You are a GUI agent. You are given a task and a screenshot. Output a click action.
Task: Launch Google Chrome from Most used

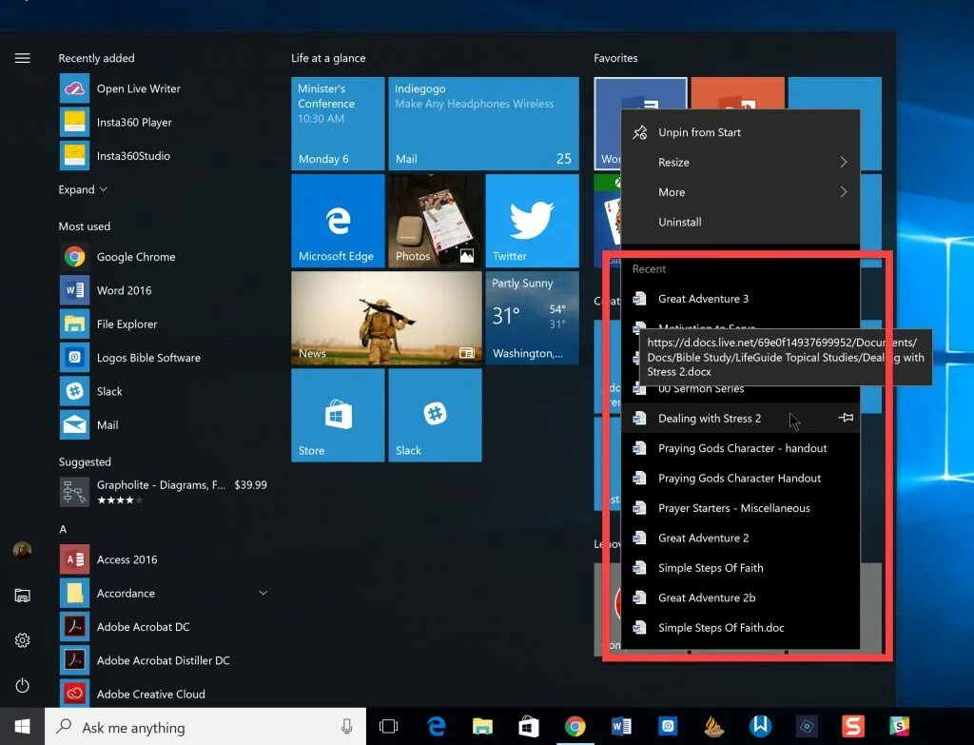tap(164, 257)
